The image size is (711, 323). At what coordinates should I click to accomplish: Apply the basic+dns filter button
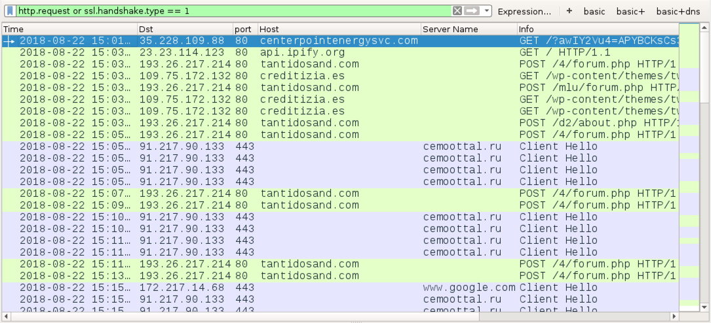(678, 11)
